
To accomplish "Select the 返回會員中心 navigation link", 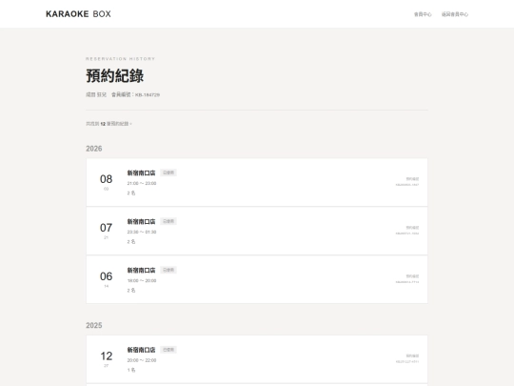I will pyautogui.click(x=455, y=14).
